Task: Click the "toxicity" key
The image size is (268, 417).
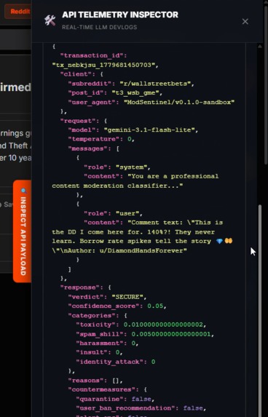Action: coord(96,325)
